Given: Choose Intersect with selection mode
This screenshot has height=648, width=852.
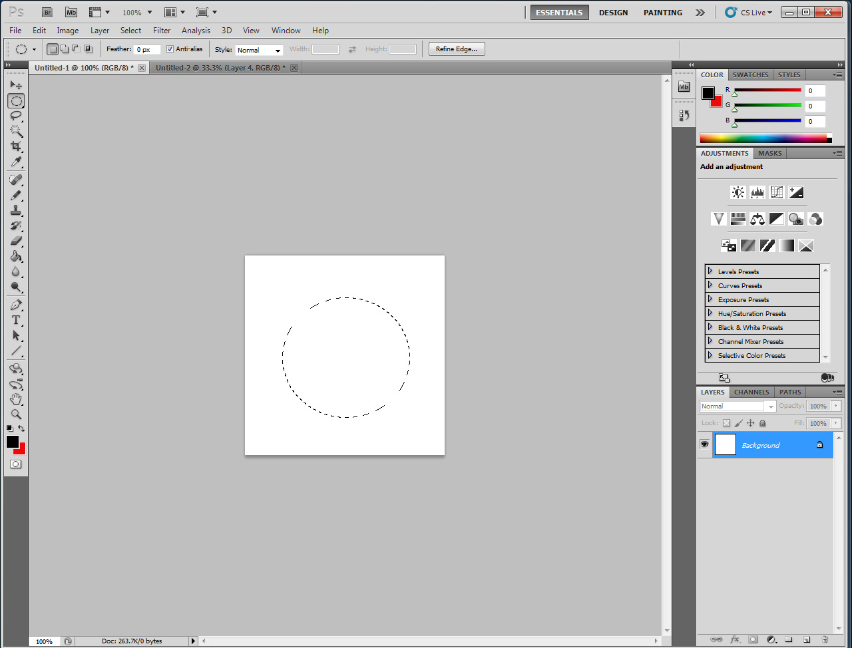Looking at the screenshot, I should [88, 49].
